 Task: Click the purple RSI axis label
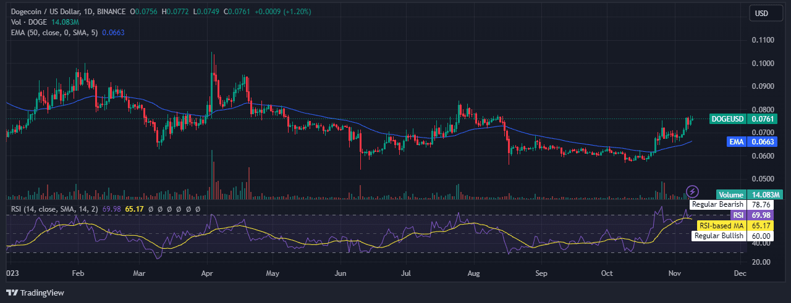point(738,215)
